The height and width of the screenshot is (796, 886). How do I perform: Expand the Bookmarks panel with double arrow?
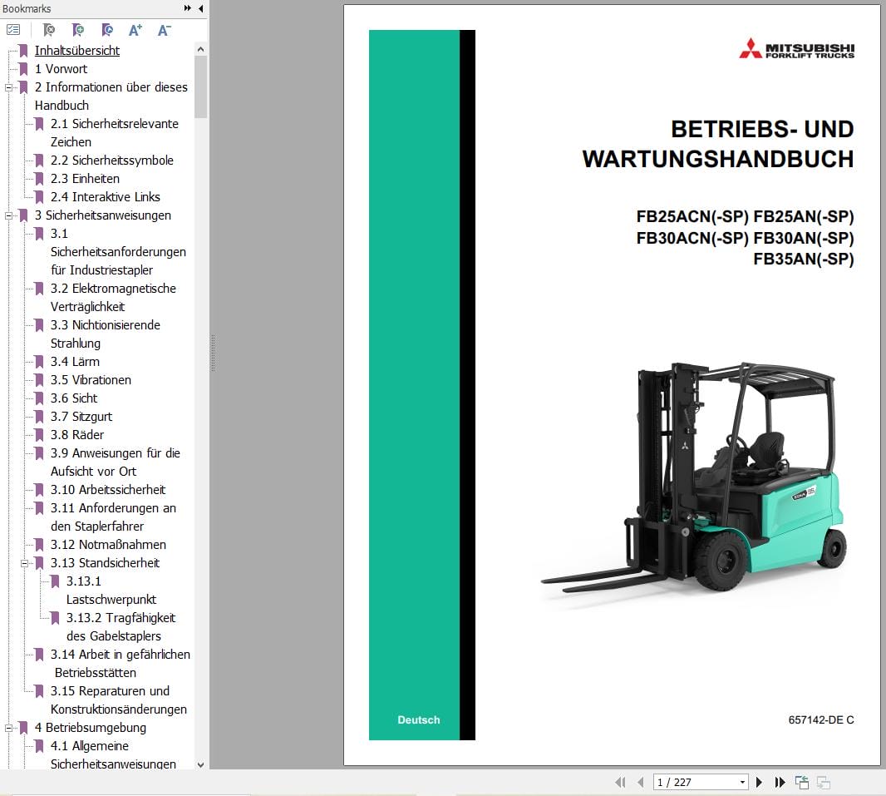tap(188, 8)
